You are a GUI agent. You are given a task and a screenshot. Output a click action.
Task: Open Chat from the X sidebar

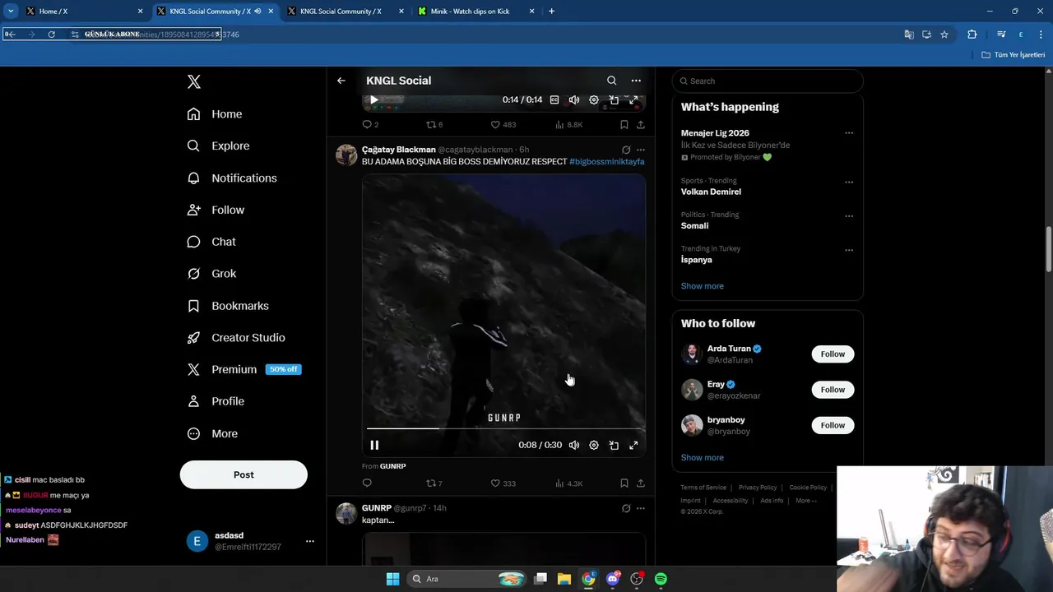pyautogui.click(x=212, y=242)
